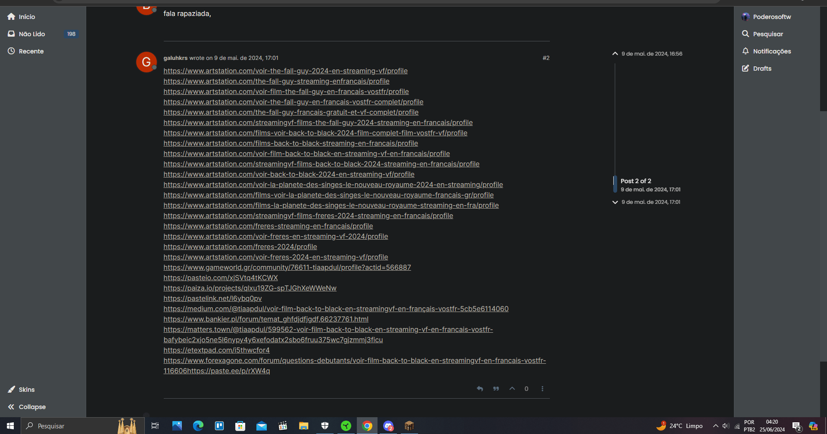Open Trello from the taskbar
Screen dimensions: 827x434
[219, 426]
